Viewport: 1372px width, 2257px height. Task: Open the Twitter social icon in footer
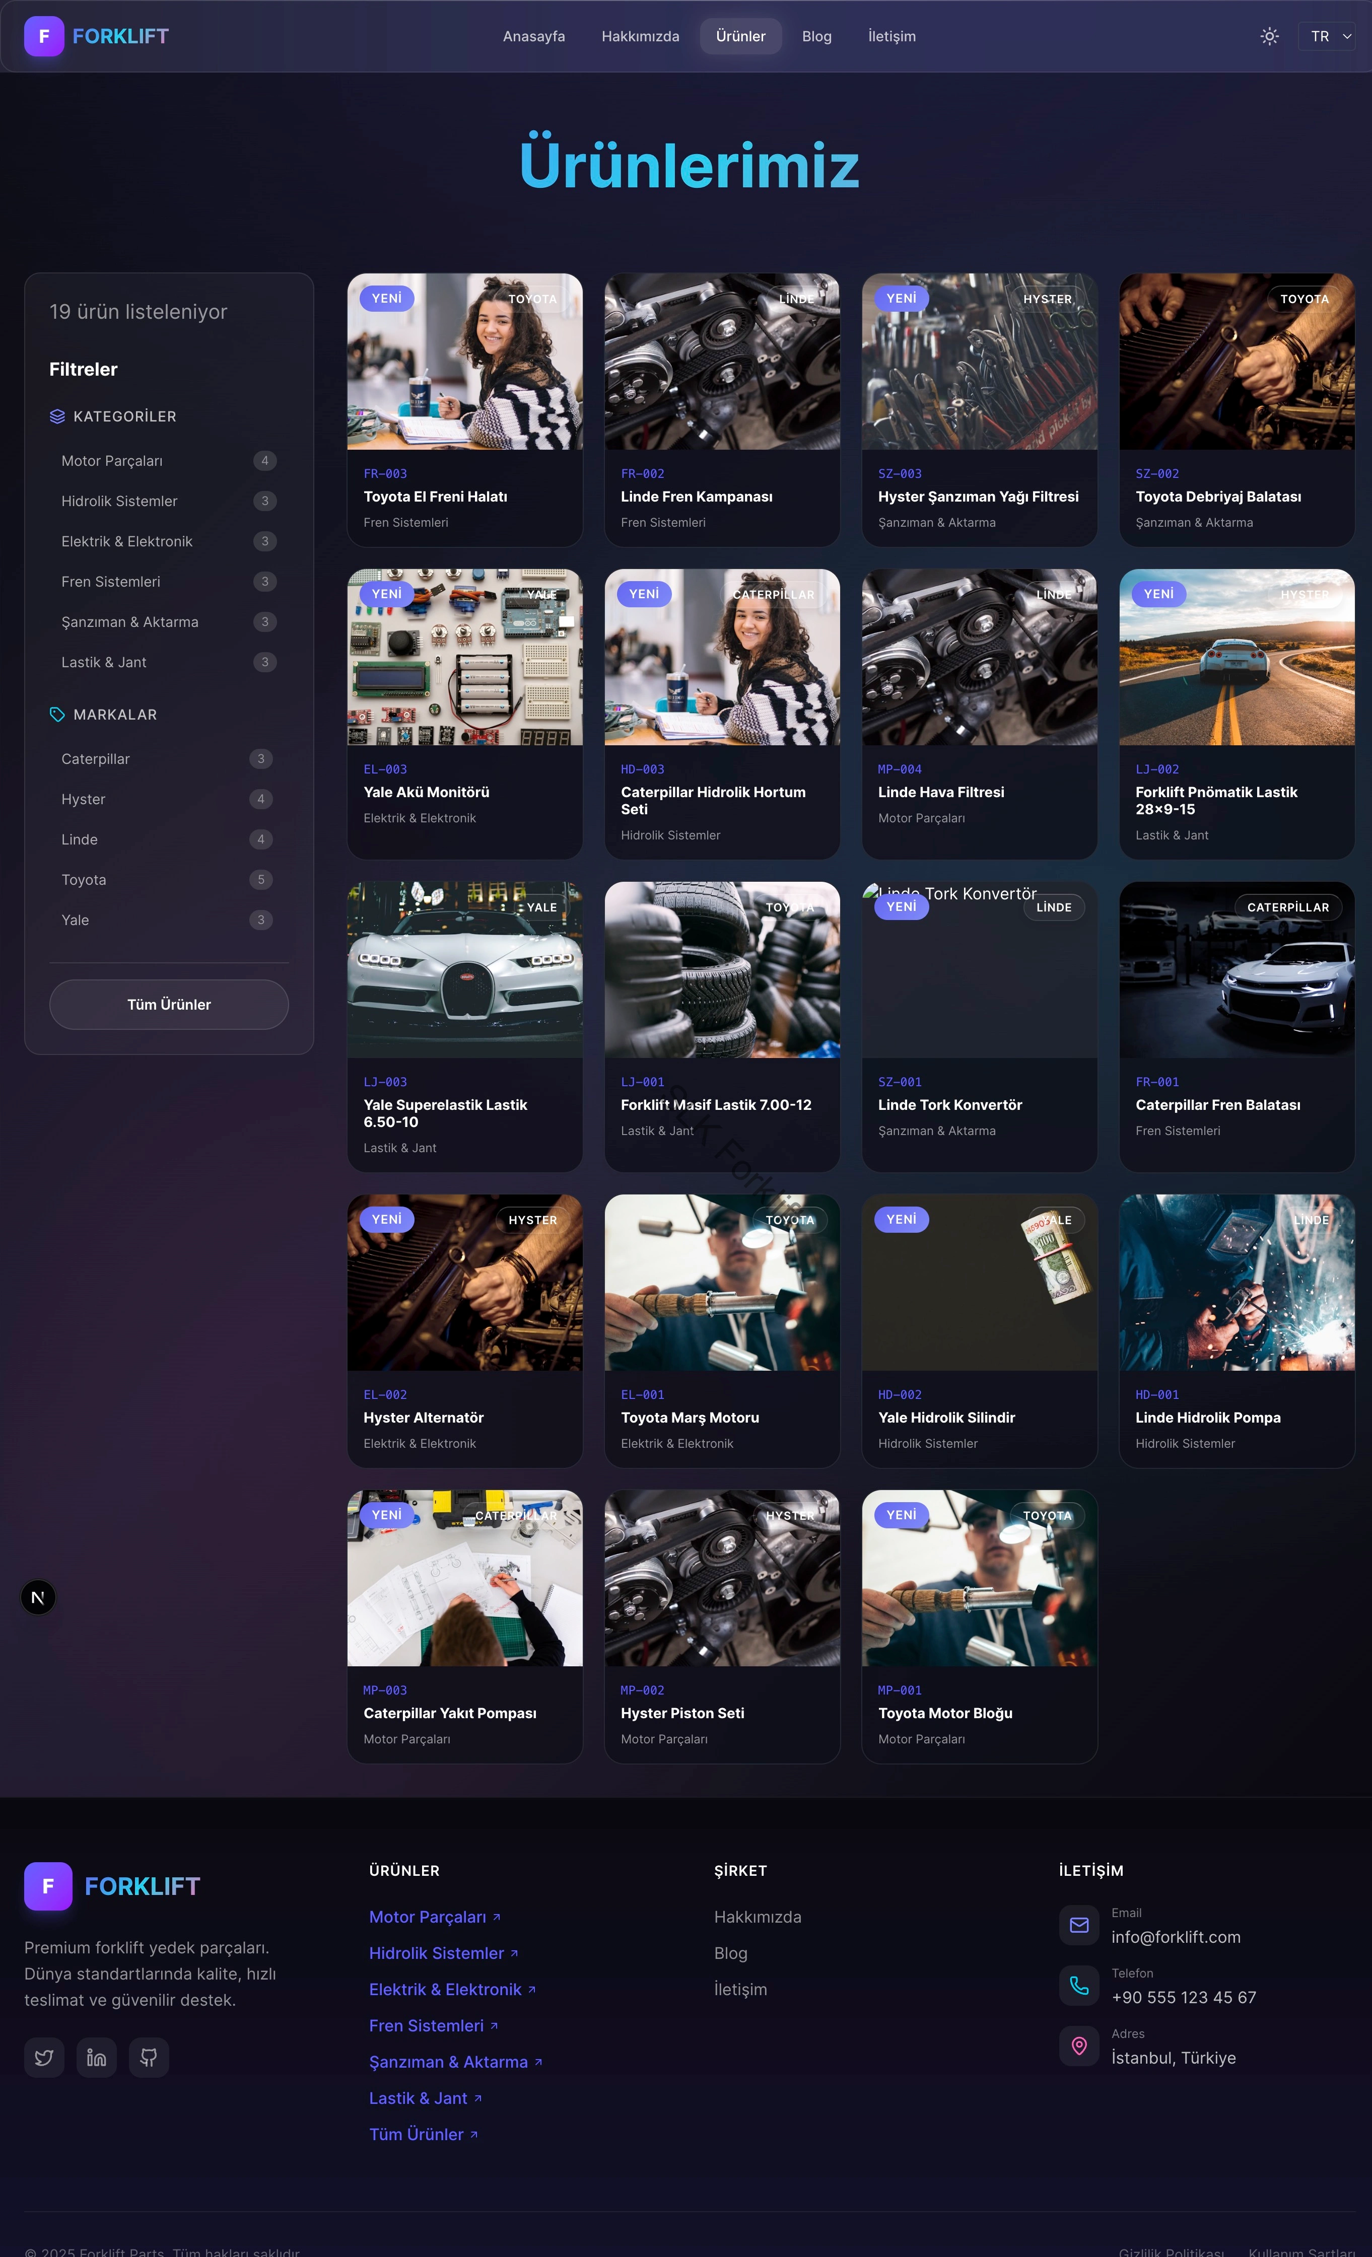coord(44,2057)
